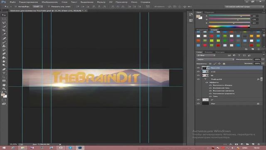266x150 pixels.
Task: Select the Zoom tool
Action: [x=4, y=89]
